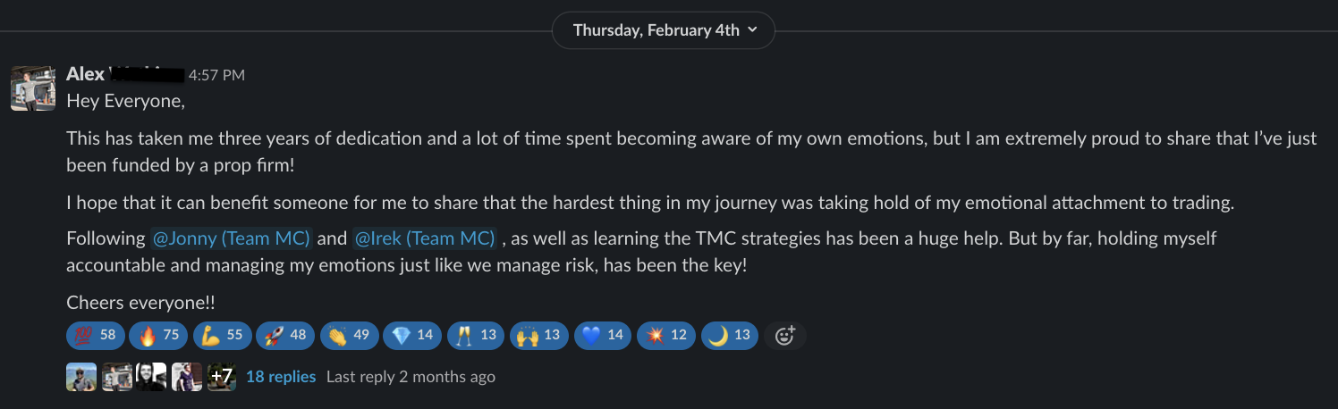Toggle the 100 points reaction
The width and height of the screenshot is (1338, 409).
click(95, 336)
